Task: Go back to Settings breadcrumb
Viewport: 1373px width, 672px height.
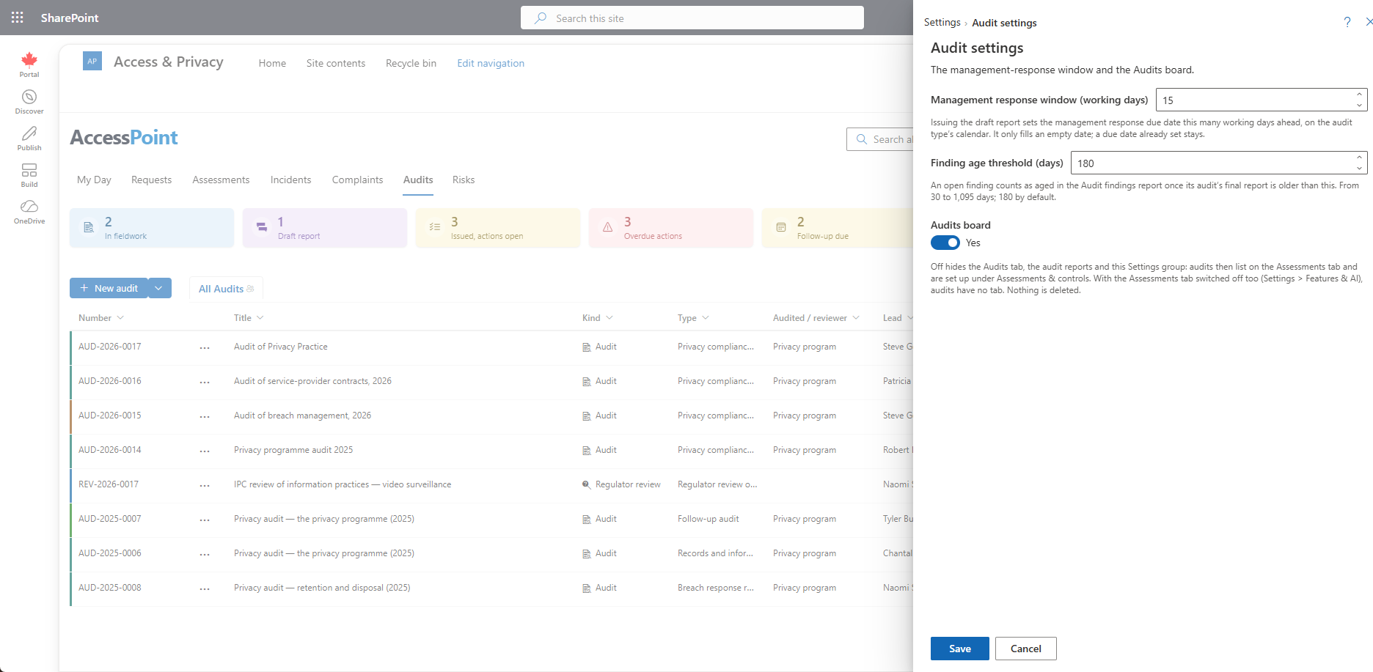Action: tap(942, 23)
